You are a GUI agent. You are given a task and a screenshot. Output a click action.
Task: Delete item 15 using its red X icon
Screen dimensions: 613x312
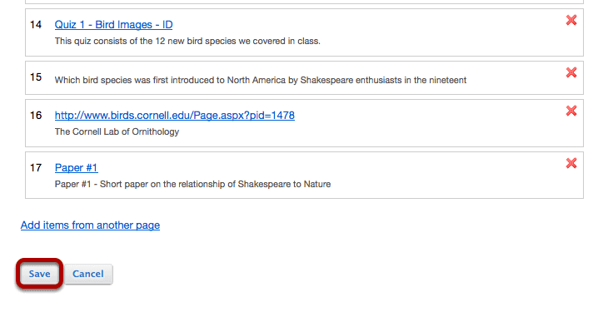tap(571, 72)
